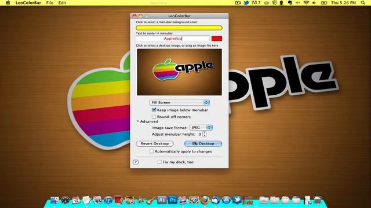Launch iMovie star icon in dock
This screenshot has width=371, height=208.
coord(141,200)
